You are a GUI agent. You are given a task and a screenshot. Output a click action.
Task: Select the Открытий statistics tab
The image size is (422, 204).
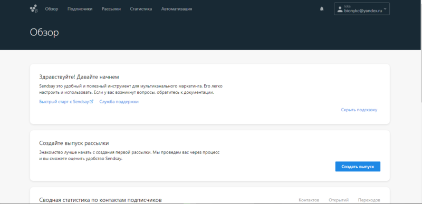339,200
